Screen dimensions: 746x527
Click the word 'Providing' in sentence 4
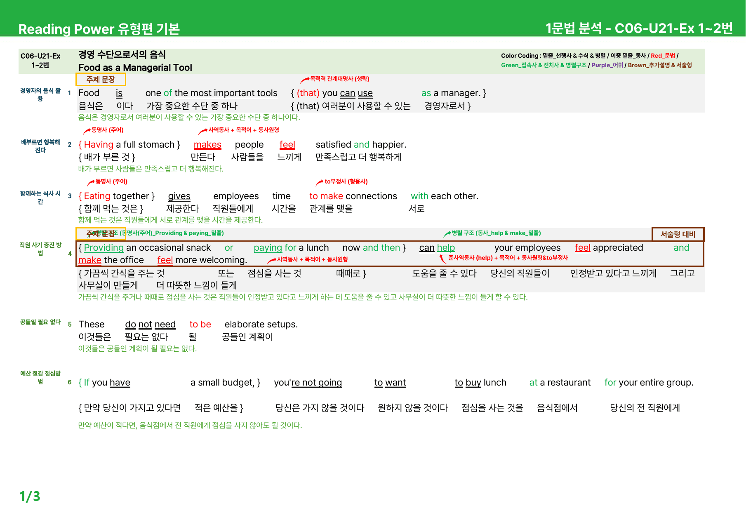104,248
